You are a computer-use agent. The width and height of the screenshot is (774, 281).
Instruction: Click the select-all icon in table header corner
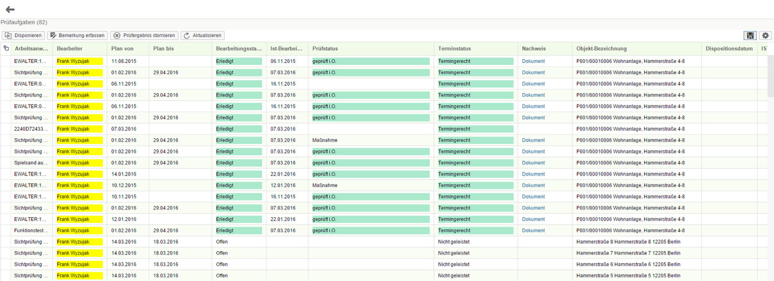coord(6,48)
